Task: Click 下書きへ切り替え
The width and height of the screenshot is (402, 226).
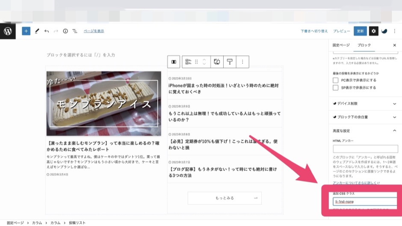Action: click(314, 31)
